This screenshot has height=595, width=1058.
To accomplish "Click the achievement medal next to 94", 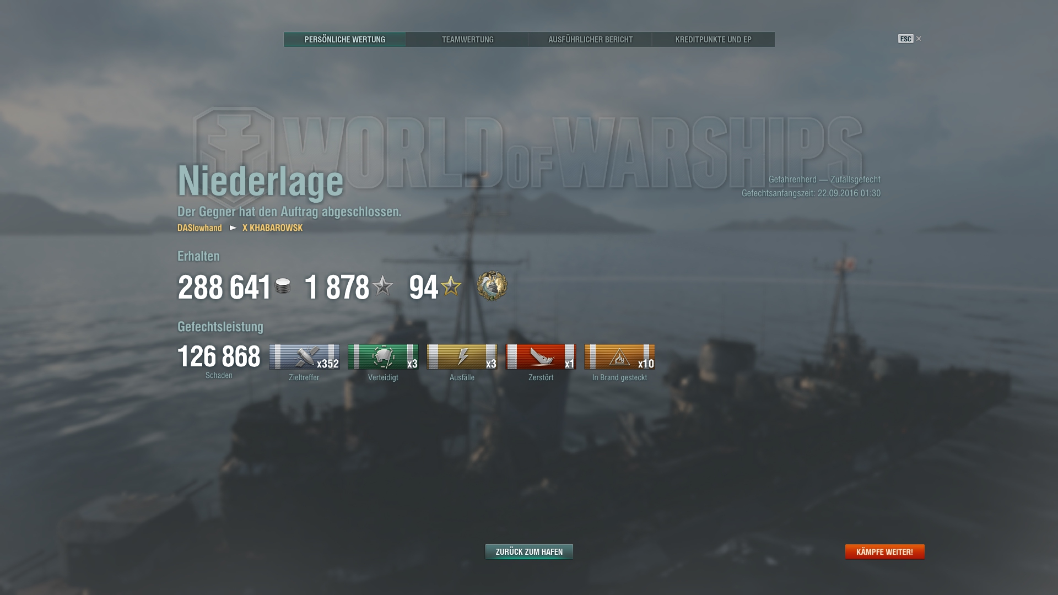I will coord(492,286).
